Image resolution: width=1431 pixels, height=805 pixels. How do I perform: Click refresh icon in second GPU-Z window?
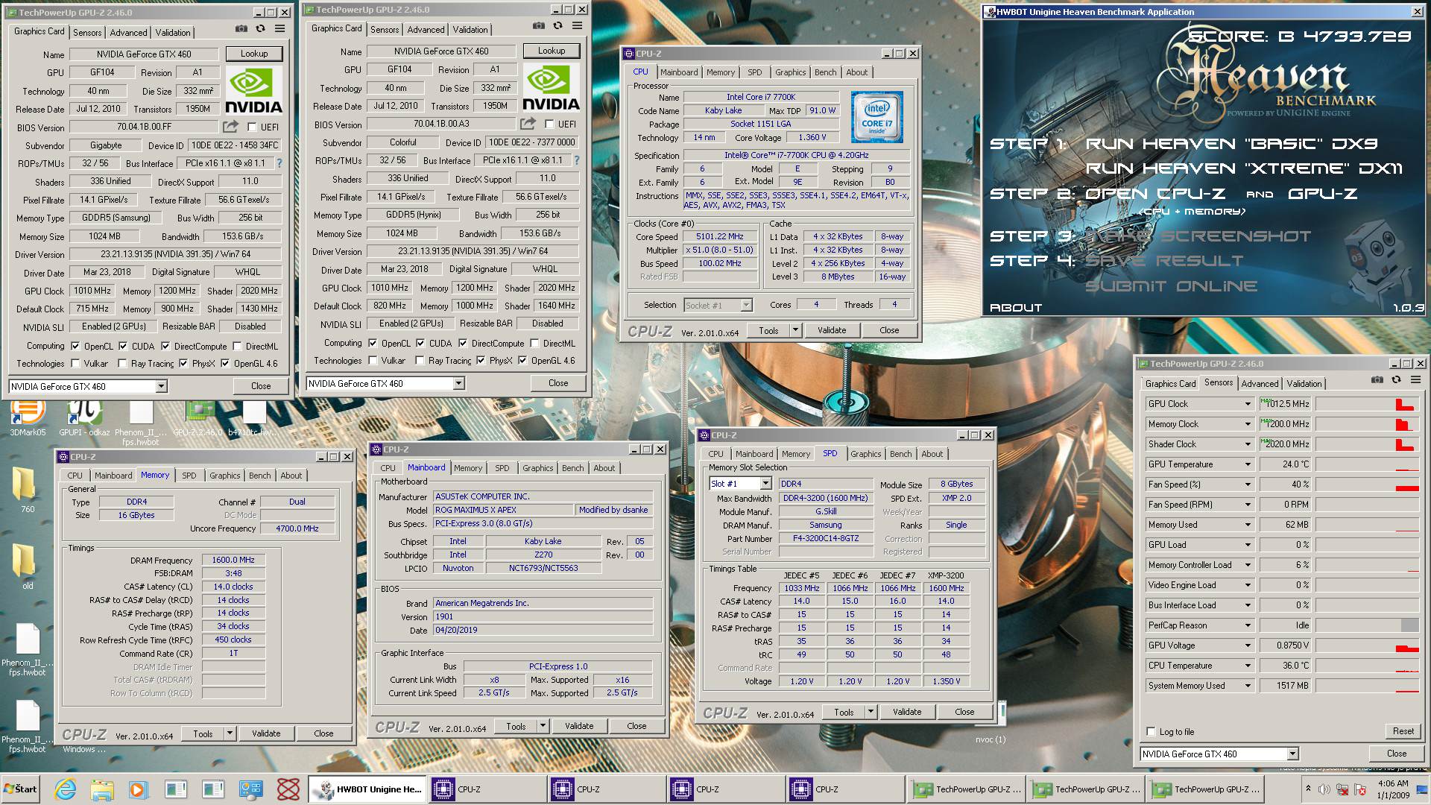557,26
